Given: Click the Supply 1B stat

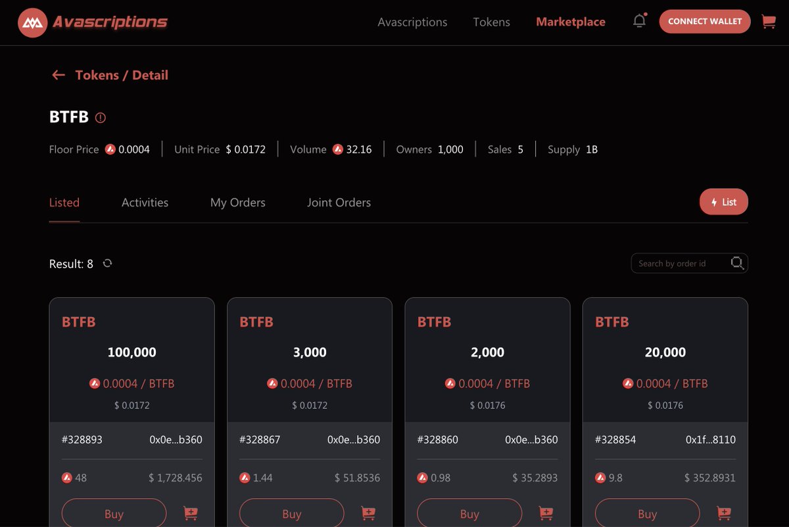Looking at the screenshot, I should click(573, 149).
